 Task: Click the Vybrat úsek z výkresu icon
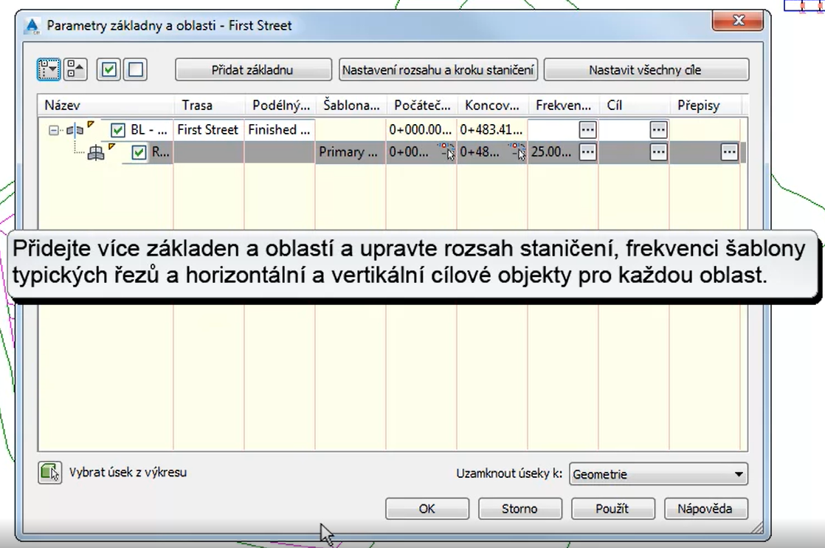(49, 473)
